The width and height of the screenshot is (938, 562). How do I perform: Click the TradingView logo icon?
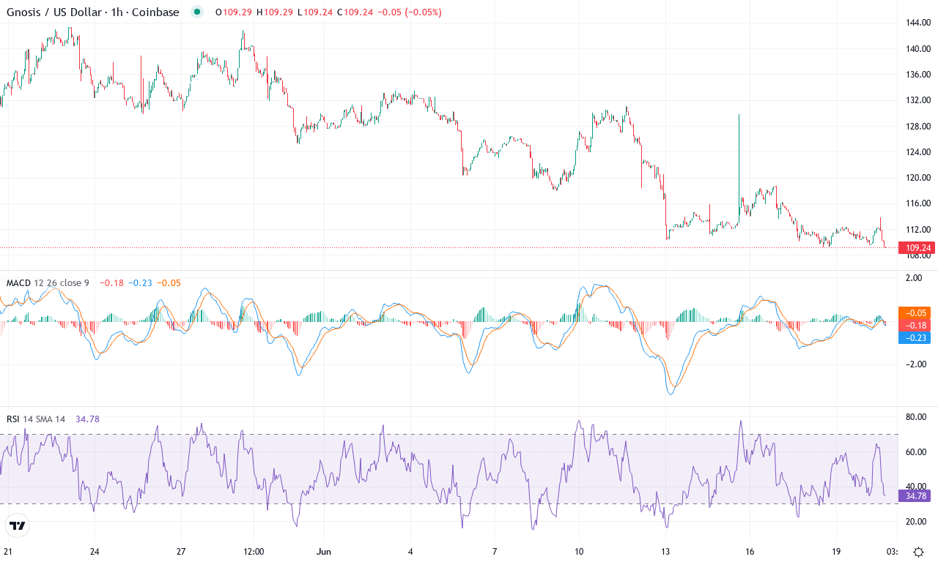[18, 525]
